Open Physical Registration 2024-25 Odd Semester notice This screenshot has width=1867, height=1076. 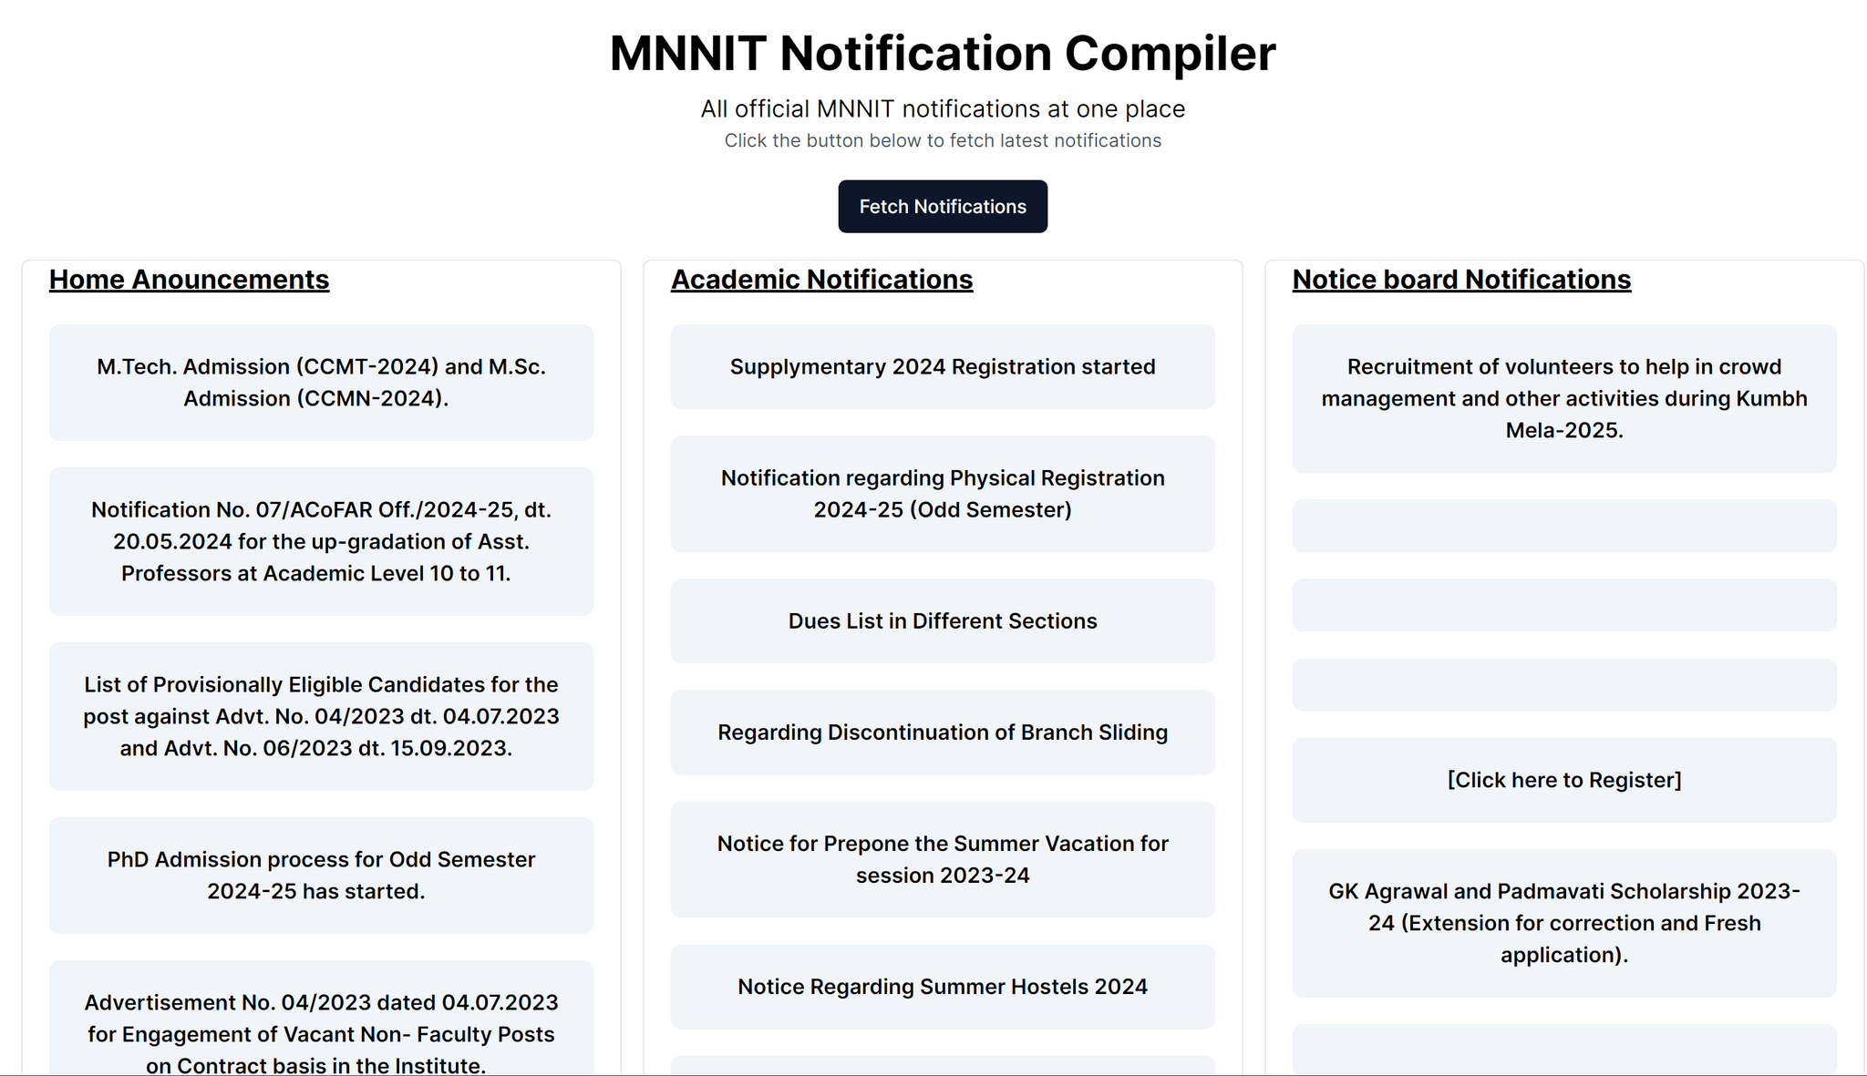pos(943,494)
